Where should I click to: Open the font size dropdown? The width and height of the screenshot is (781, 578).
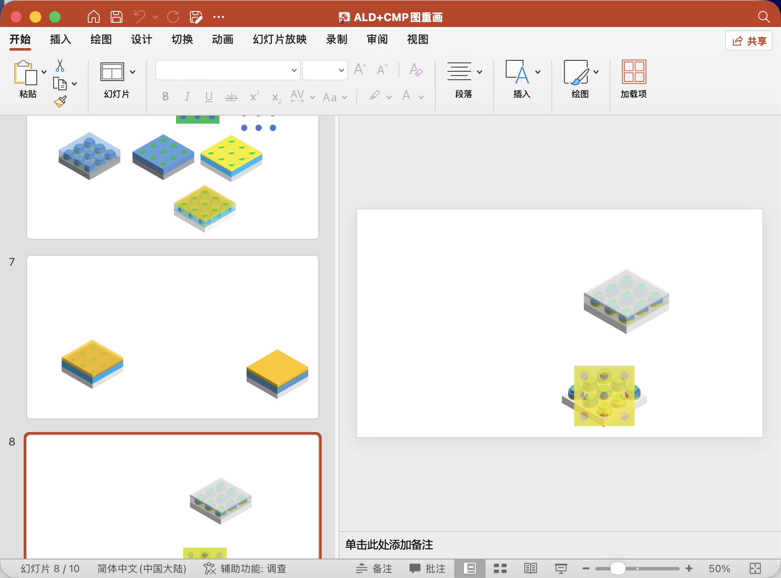pos(341,70)
